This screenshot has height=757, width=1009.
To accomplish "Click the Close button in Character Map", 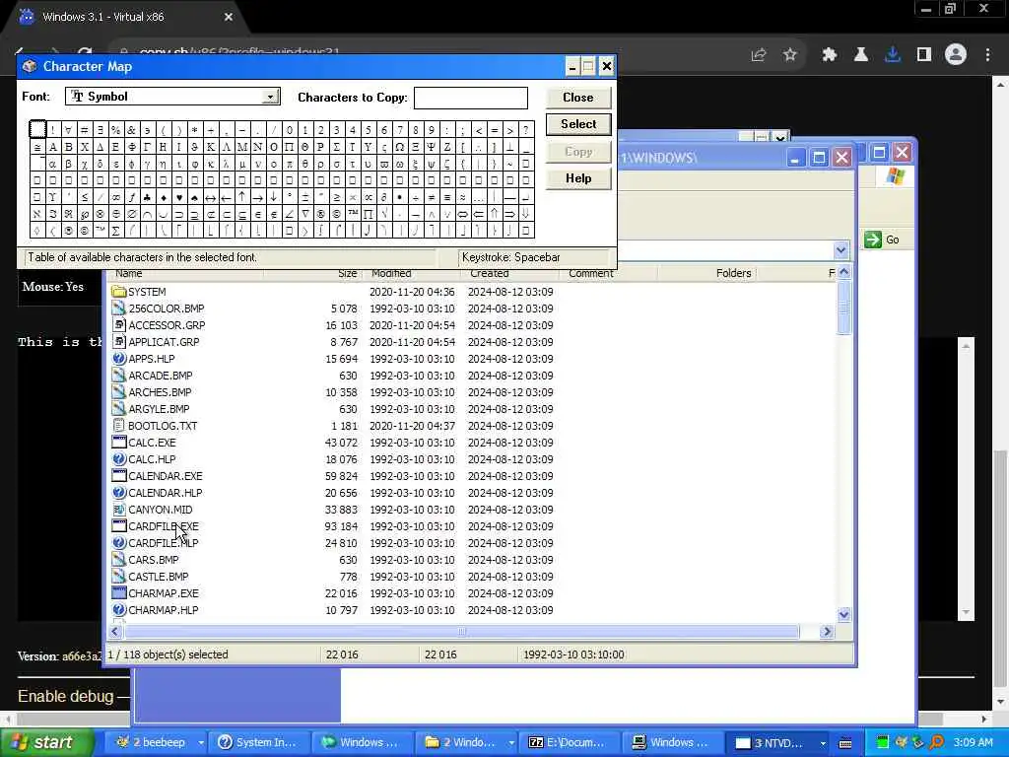I will click(x=577, y=98).
